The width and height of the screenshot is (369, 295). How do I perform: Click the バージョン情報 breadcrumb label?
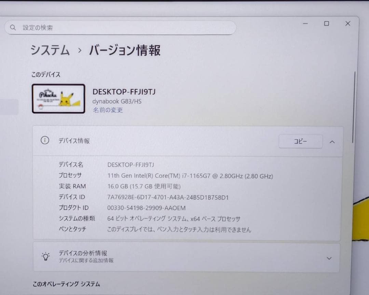tap(124, 51)
